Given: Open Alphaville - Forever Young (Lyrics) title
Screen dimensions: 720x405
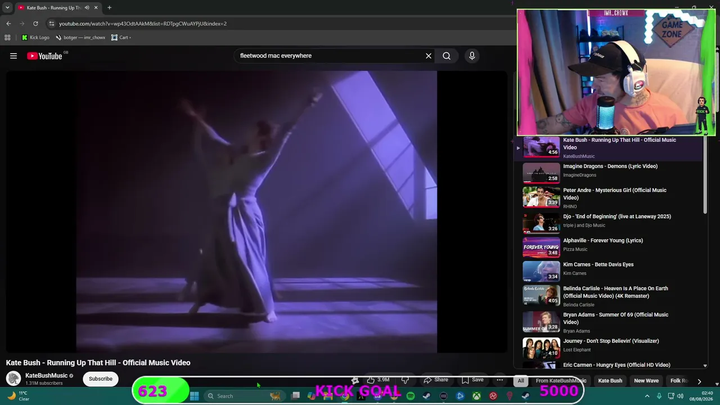Looking at the screenshot, I should coord(603,241).
